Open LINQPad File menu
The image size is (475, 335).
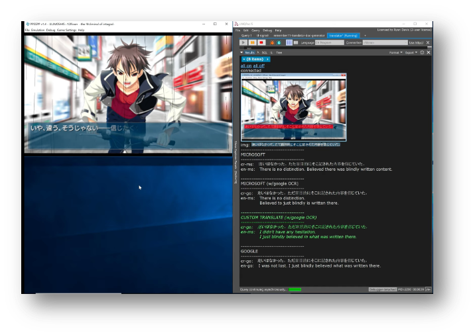[237, 30]
